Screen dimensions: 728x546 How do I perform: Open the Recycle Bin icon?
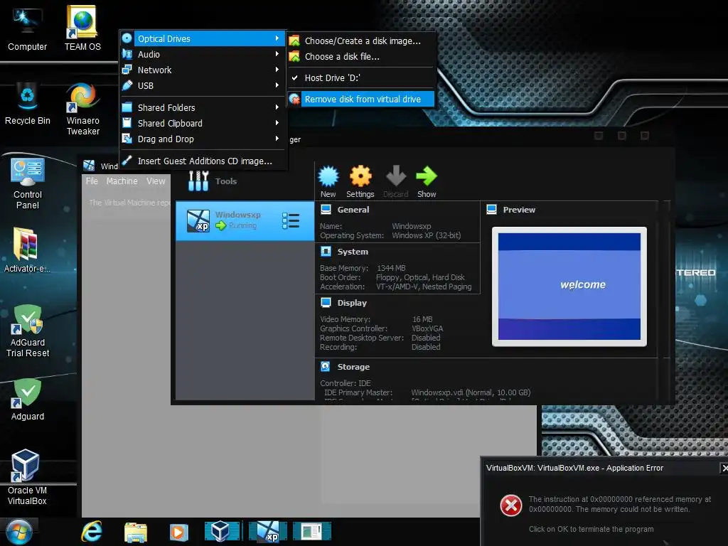coord(28,103)
